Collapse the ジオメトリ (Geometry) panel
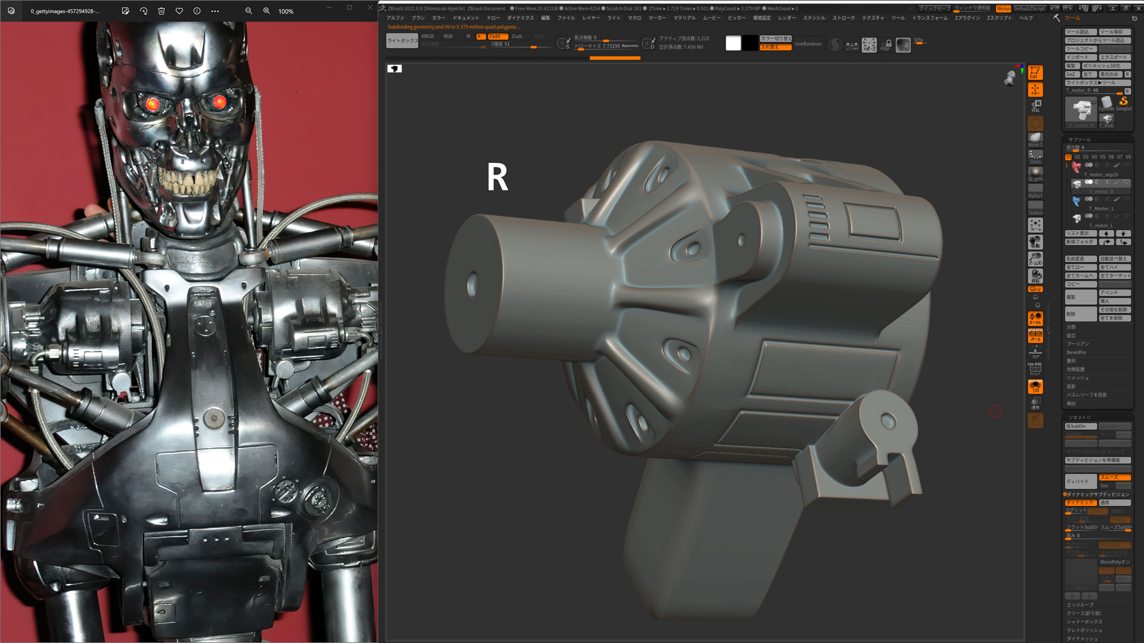Viewport: 1144px width, 643px height. point(1080,417)
